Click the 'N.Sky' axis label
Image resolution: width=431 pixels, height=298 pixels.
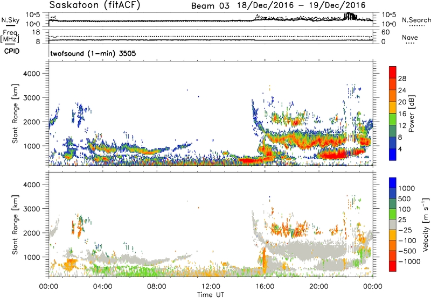click(10, 20)
